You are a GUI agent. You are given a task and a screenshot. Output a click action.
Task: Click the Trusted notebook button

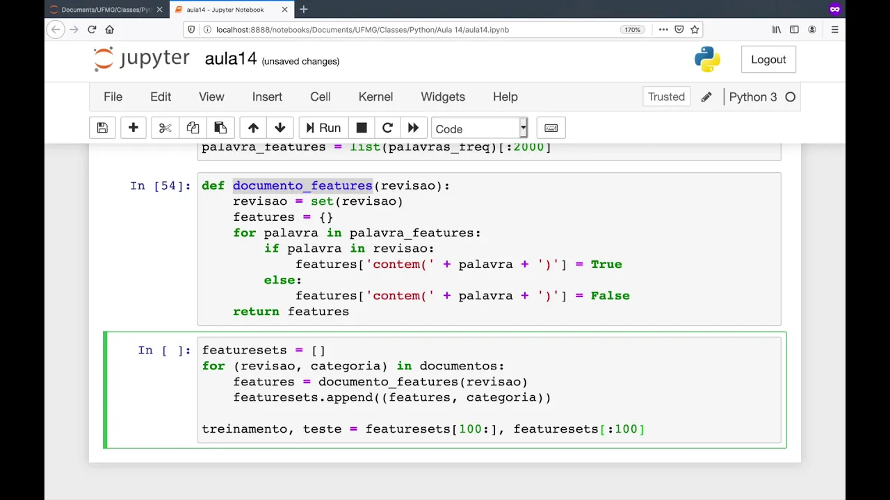tap(666, 97)
